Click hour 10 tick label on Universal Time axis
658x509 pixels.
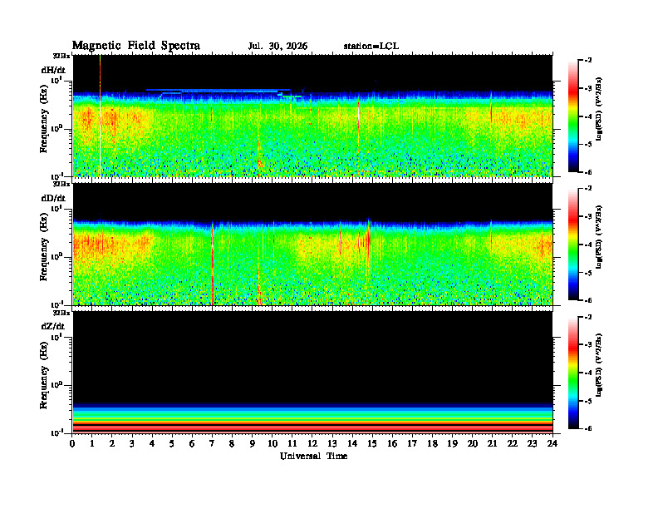pyautogui.click(x=273, y=443)
